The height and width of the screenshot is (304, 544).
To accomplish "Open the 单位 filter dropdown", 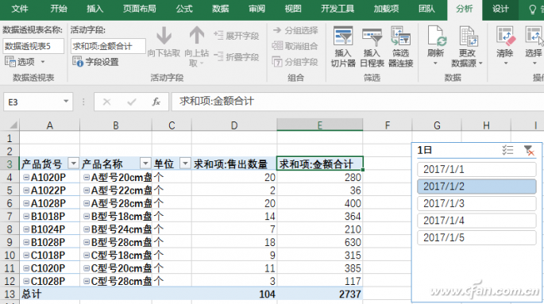I will click(x=186, y=164).
